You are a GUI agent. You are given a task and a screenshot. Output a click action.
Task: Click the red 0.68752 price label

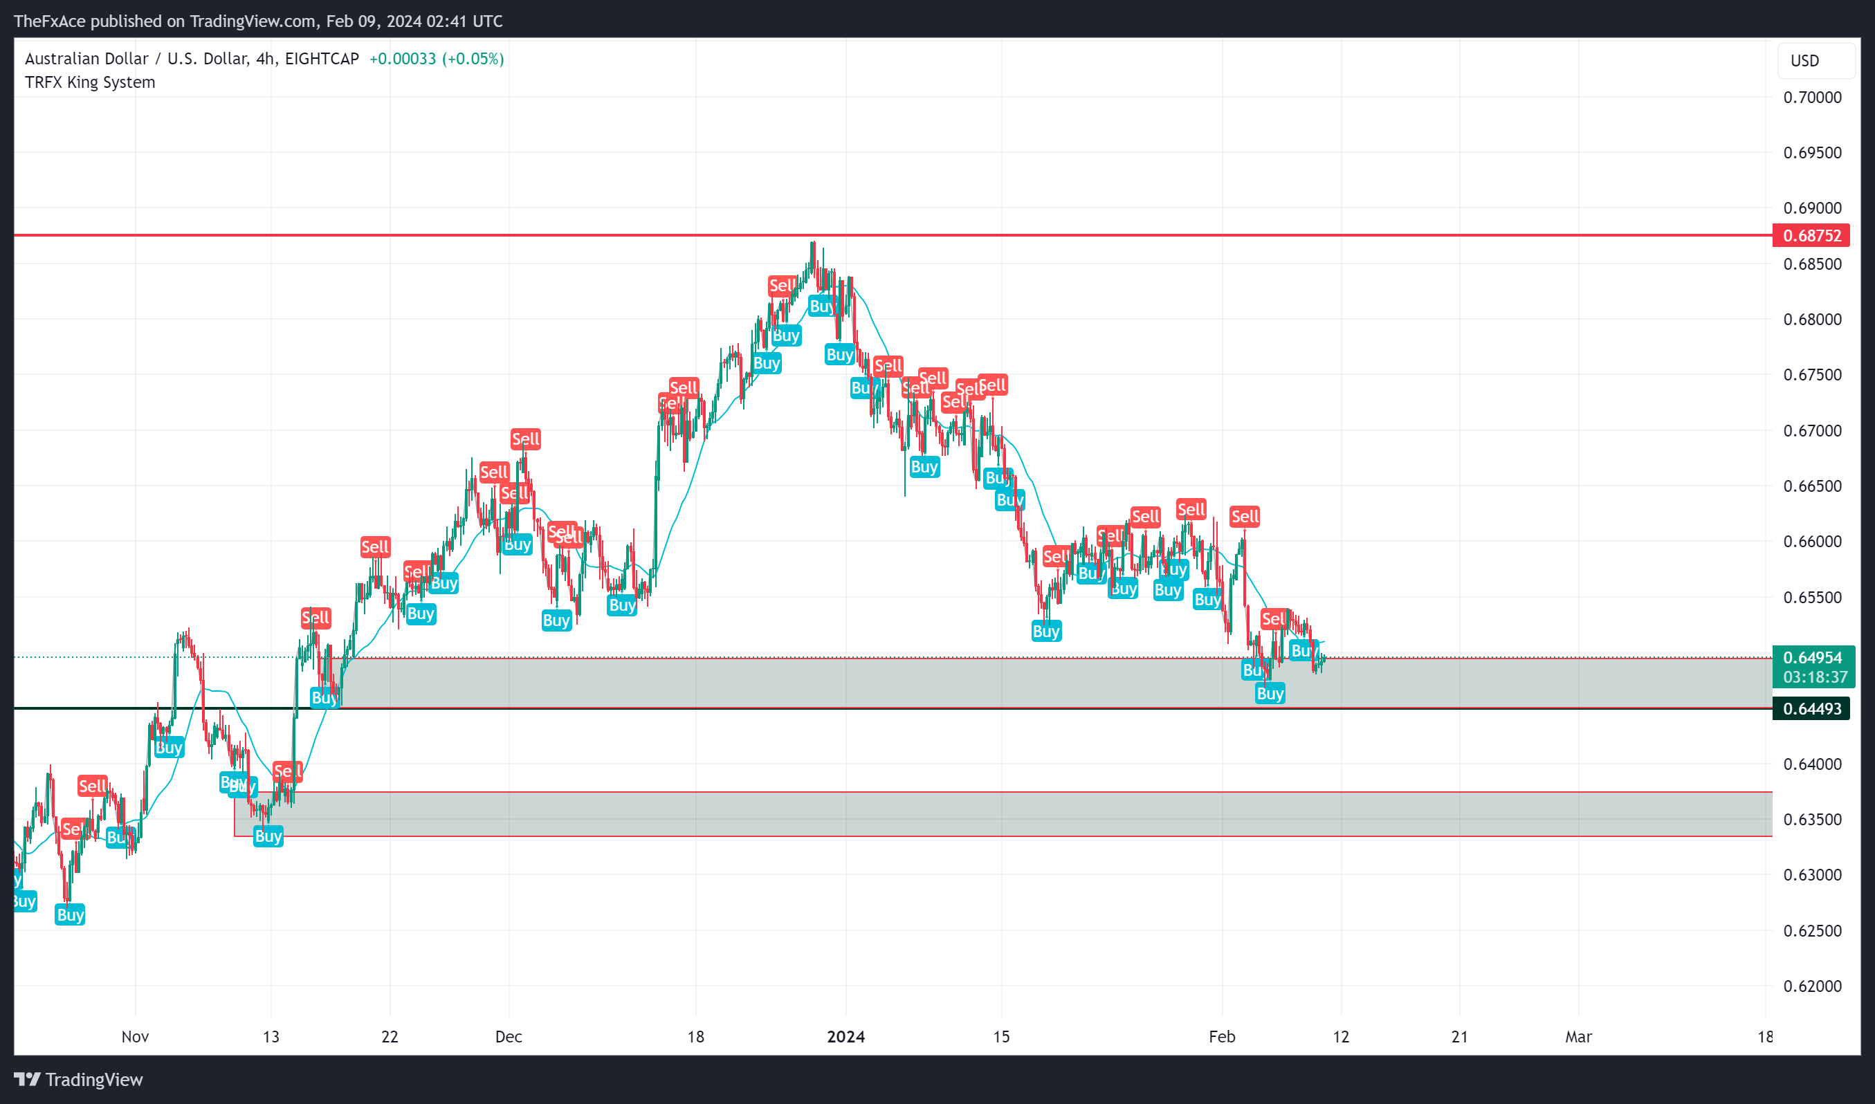pyautogui.click(x=1813, y=236)
